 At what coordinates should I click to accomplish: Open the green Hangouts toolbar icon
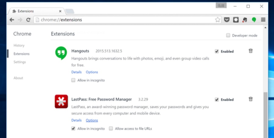click(x=254, y=20)
